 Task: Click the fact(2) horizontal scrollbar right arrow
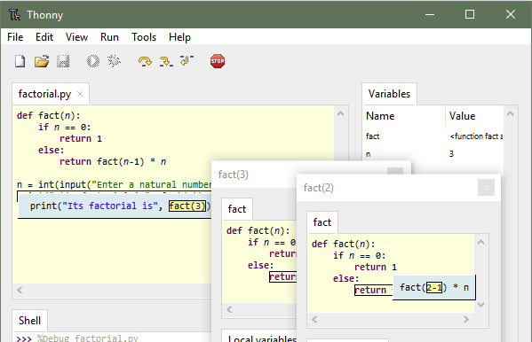(x=466, y=319)
